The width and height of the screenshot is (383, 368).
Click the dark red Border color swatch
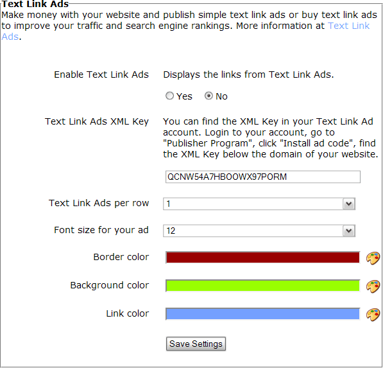pos(263,258)
